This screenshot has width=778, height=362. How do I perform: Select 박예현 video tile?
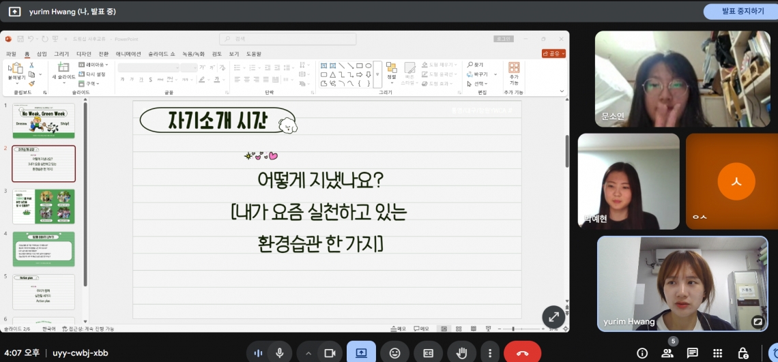click(x=629, y=181)
